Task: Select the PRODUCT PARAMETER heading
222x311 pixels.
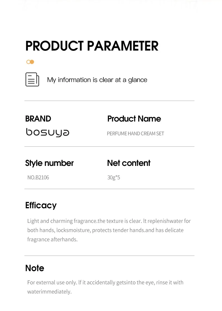Action: [x=92, y=46]
